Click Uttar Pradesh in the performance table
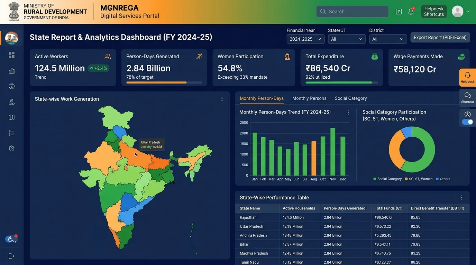 [x=251, y=226]
